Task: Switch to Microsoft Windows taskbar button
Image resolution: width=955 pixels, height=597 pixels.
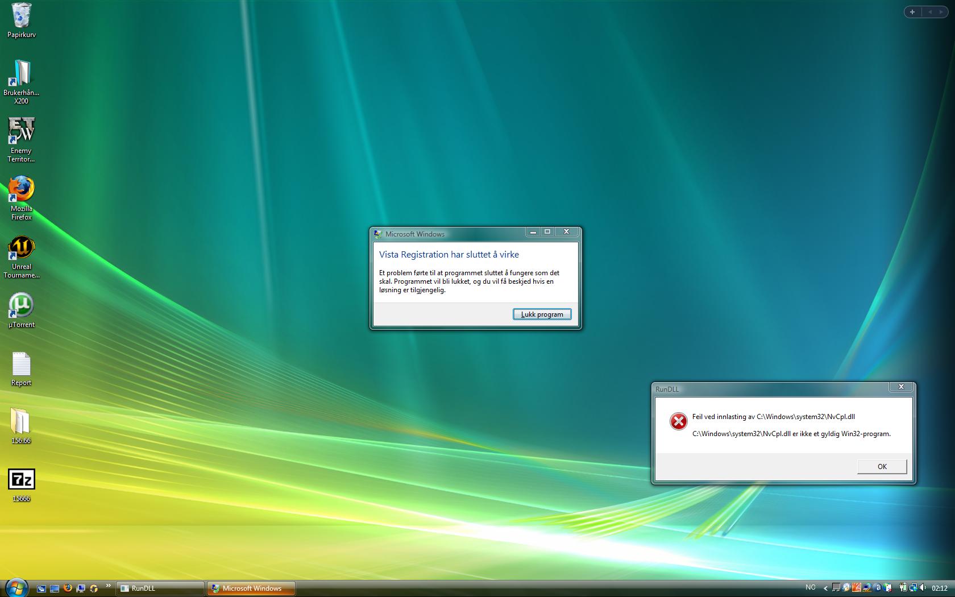Action: (251, 588)
